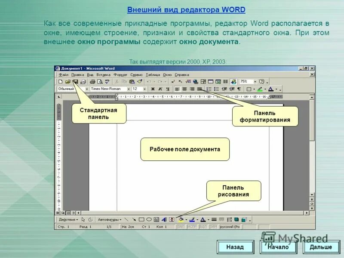The height and width of the screenshot is (258, 344).
Task: Select the Rectangle drawing tool
Action: [x=141, y=219]
